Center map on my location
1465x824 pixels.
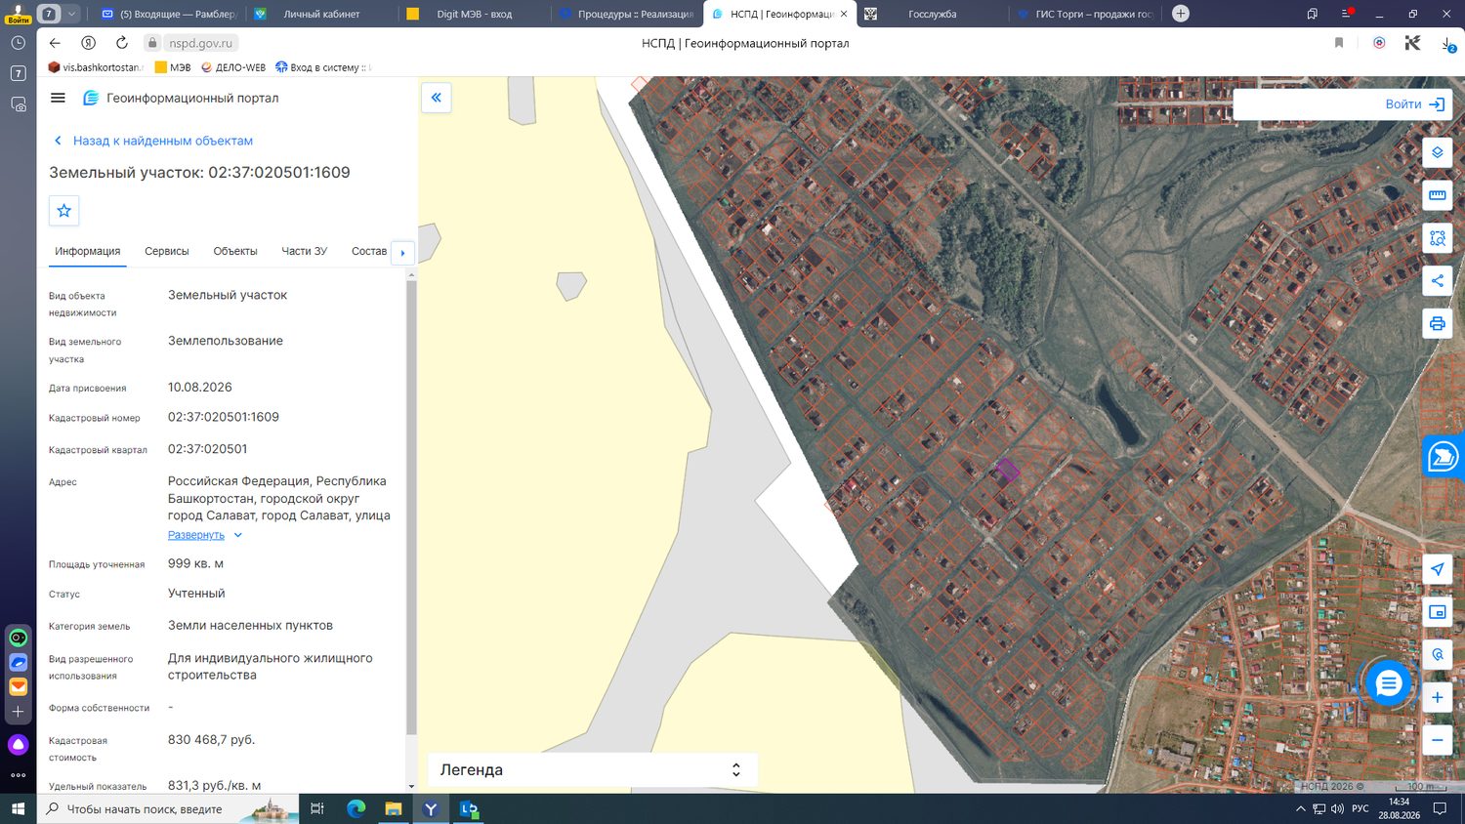pyautogui.click(x=1437, y=569)
